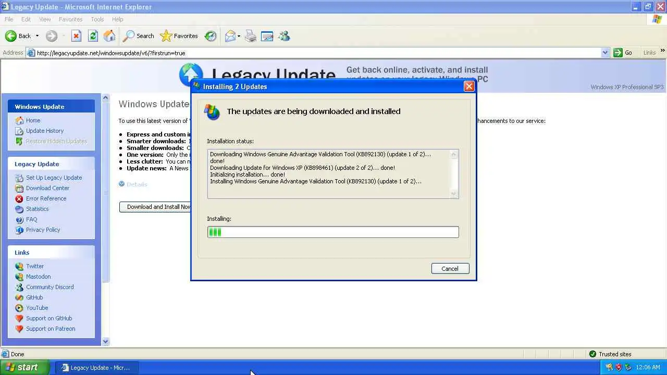Open the Community Discord link
Viewport: 667px width, 375px height.
(50, 287)
